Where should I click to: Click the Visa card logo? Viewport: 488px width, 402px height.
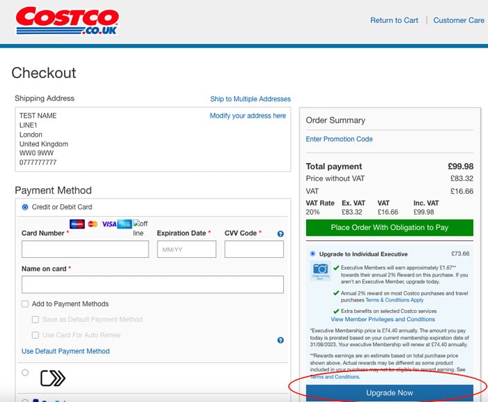pyautogui.click(x=109, y=224)
